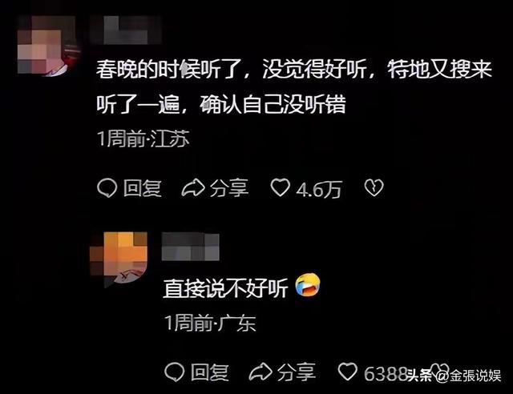Click the first commenter's blurred username
This screenshot has height=394, width=513.
[x=125, y=30]
